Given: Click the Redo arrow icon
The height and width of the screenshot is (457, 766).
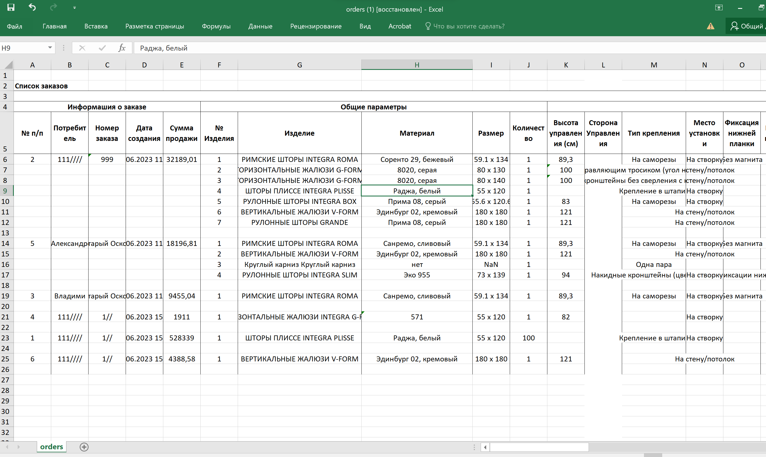Looking at the screenshot, I should (x=53, y=7).
